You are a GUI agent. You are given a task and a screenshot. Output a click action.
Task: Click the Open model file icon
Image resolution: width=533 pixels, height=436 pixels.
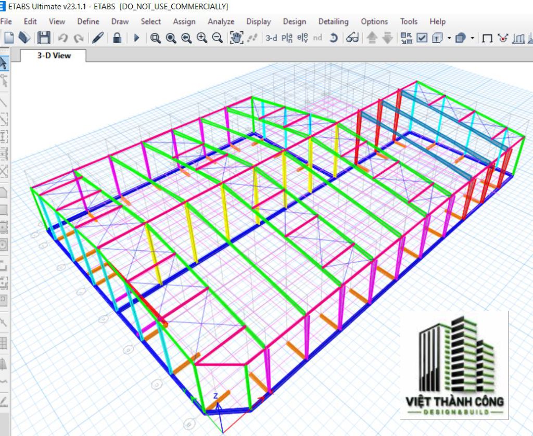[x=24, y=37]
